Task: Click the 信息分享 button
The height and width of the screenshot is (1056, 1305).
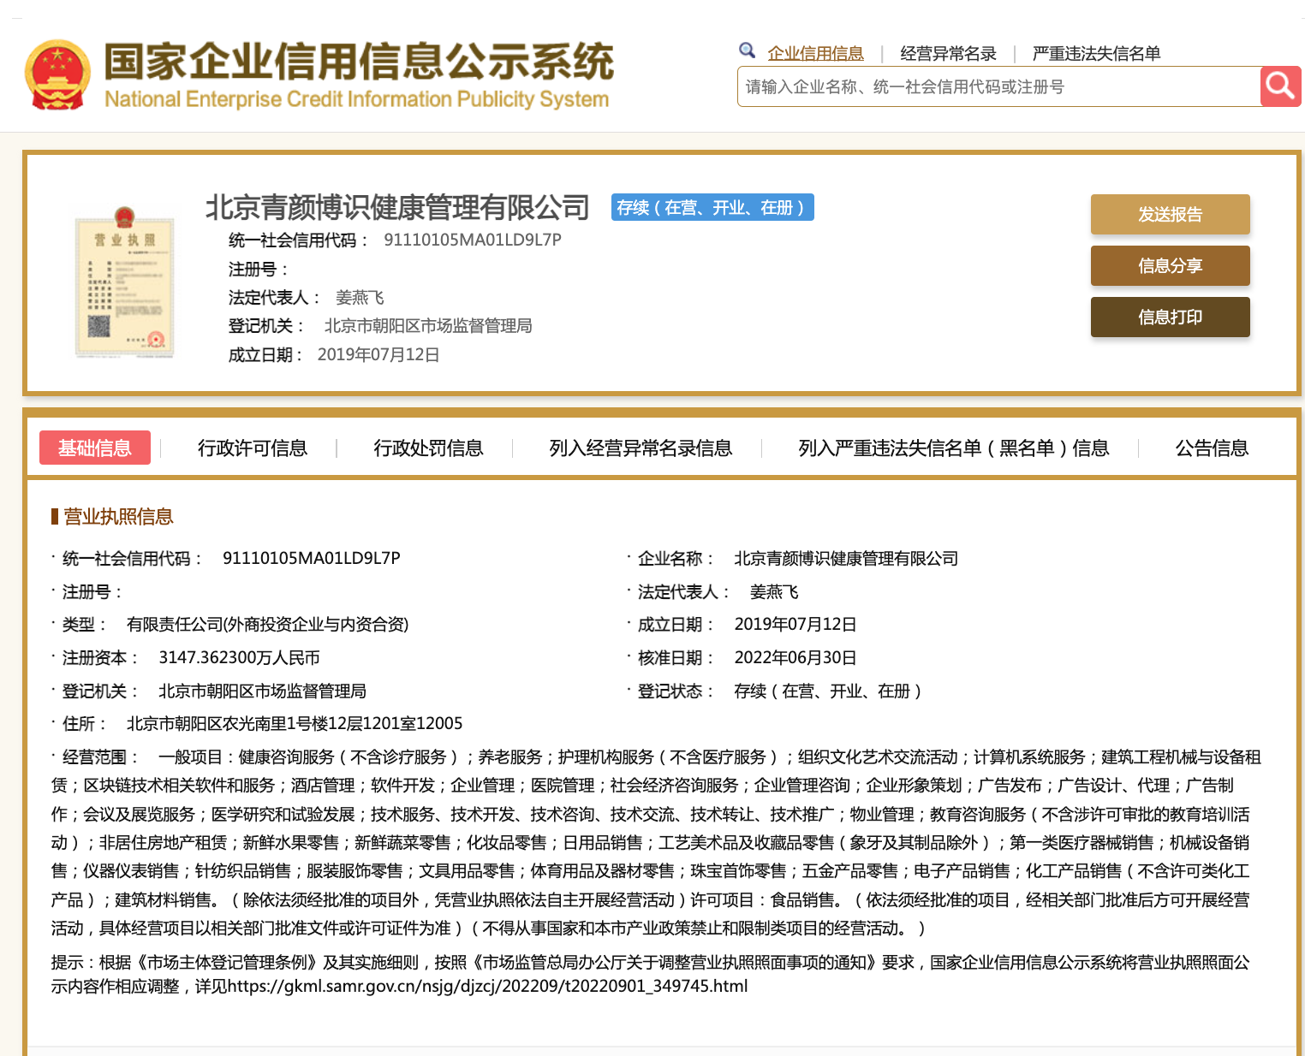Action: pyautogui.click(x=1170, y=265)
